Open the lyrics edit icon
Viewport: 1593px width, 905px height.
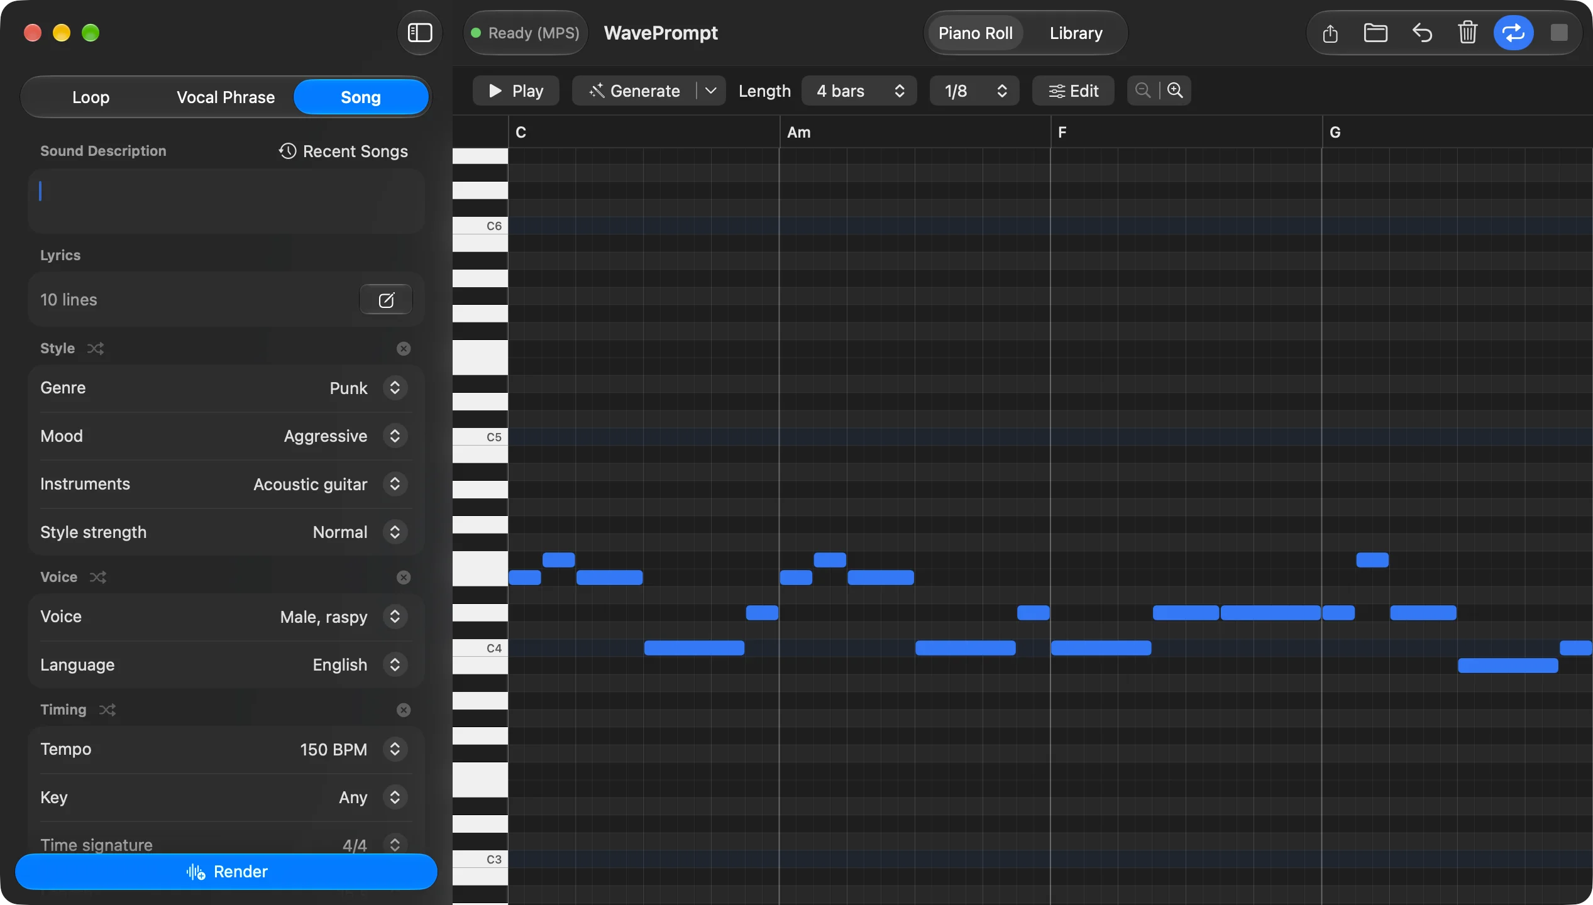click(x=386, y=299)
